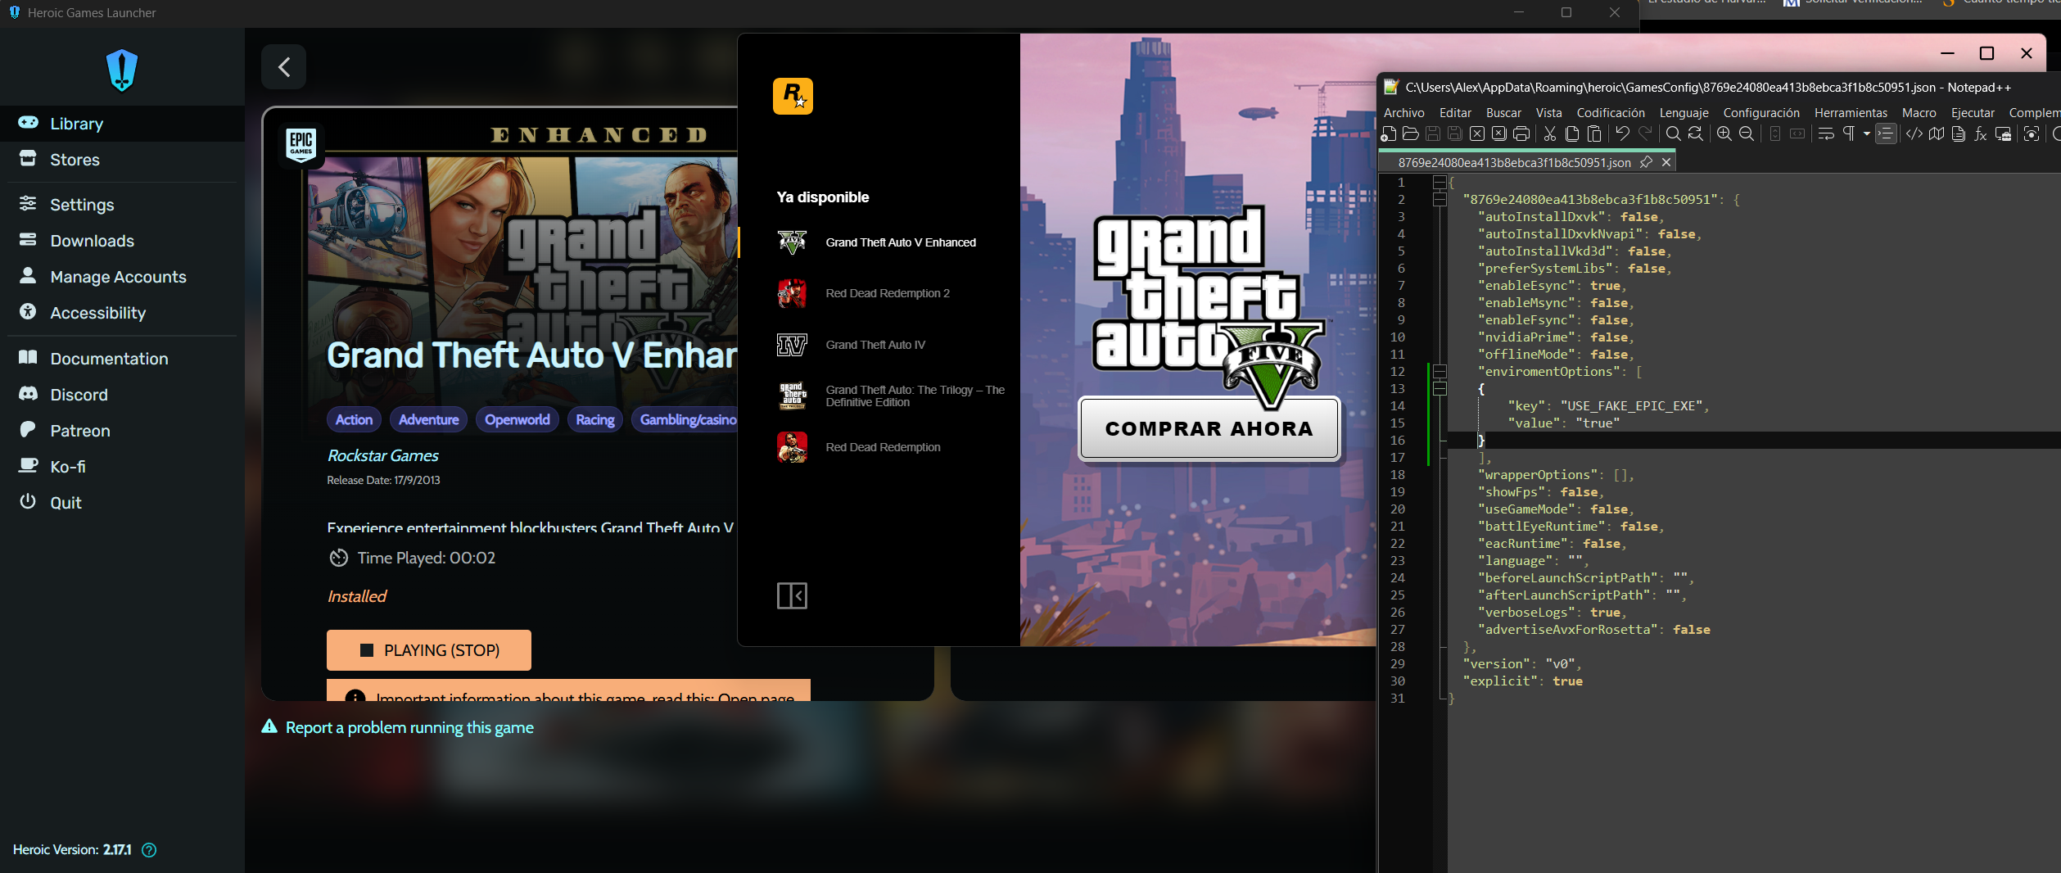Quit Heroic Games Launcher from sidebar
Image resolution: width=2061 pixels, height=873 pixels.
point(122,503)
